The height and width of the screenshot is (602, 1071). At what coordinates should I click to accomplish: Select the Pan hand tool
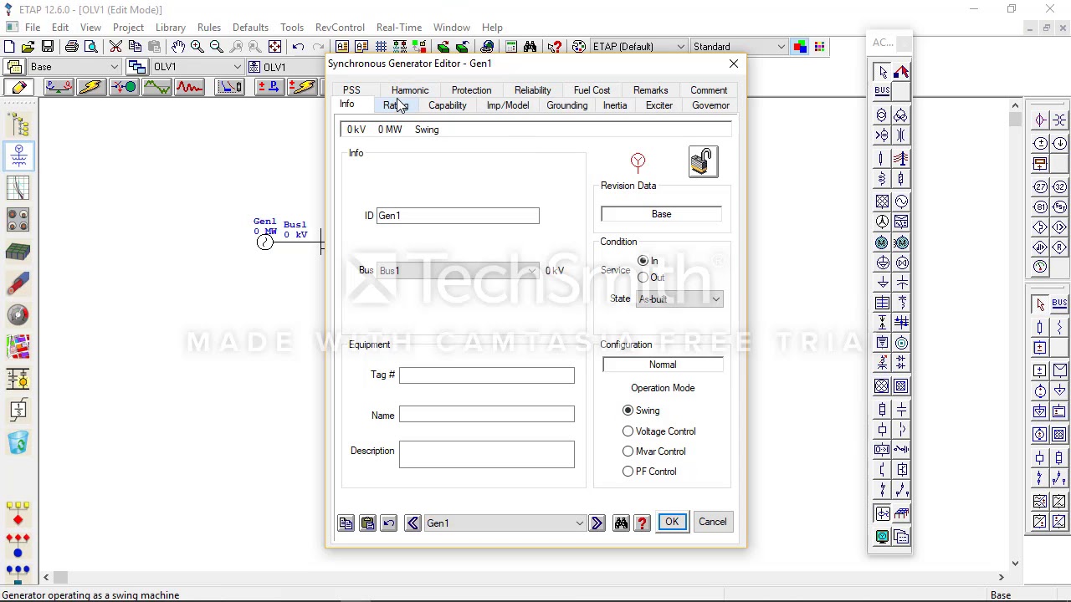click(178, 47)
